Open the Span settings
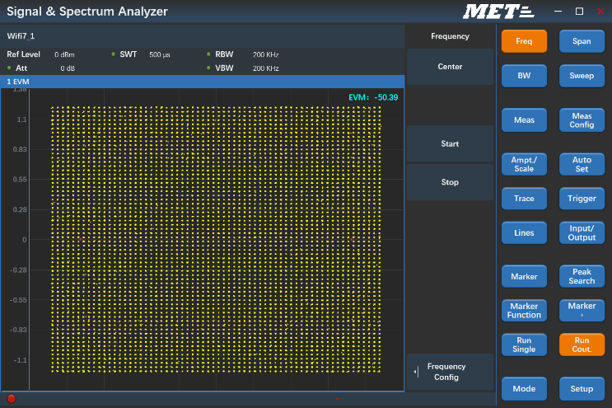 582,41
